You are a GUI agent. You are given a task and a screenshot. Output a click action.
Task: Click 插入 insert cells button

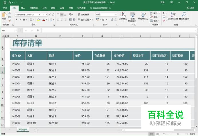pos(154,13)
